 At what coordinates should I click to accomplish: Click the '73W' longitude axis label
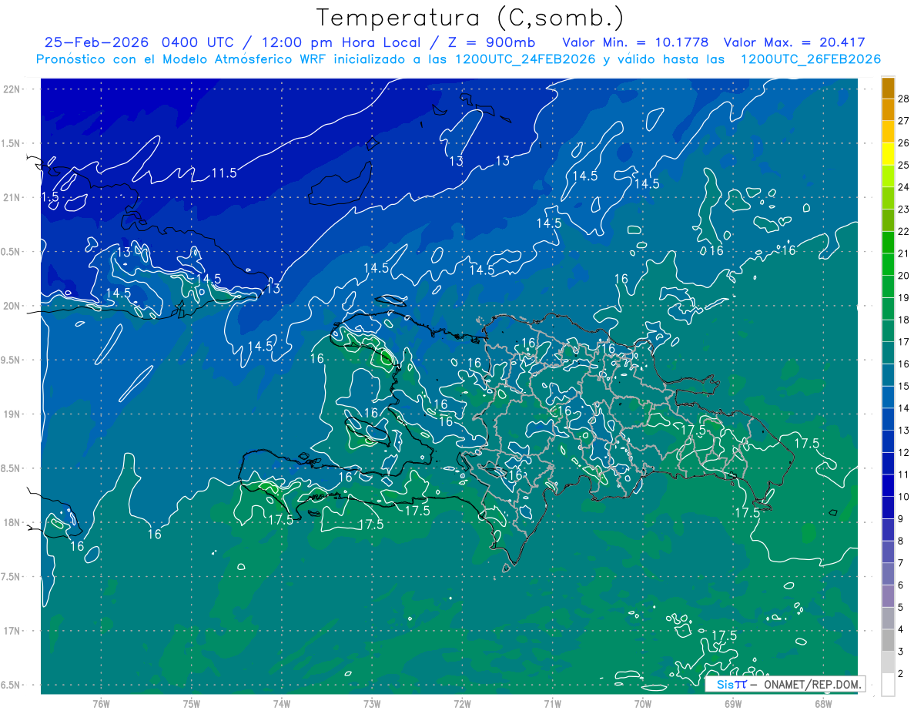tap(372, 703)
